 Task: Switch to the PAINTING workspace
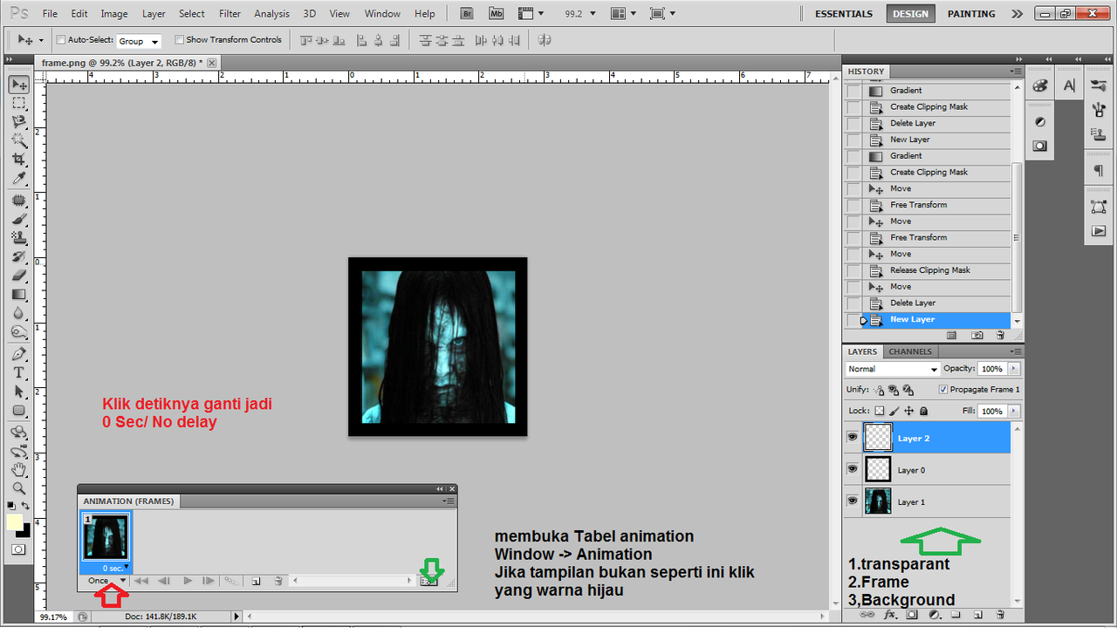(970, 13)
